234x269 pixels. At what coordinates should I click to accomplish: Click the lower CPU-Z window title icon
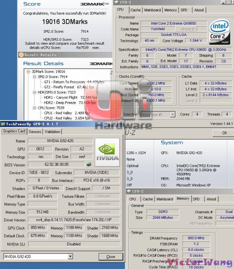pos(129,191)
